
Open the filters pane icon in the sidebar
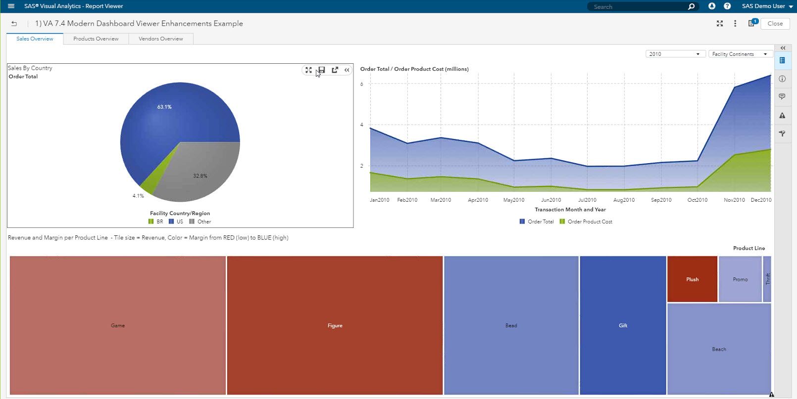[782, 133]
